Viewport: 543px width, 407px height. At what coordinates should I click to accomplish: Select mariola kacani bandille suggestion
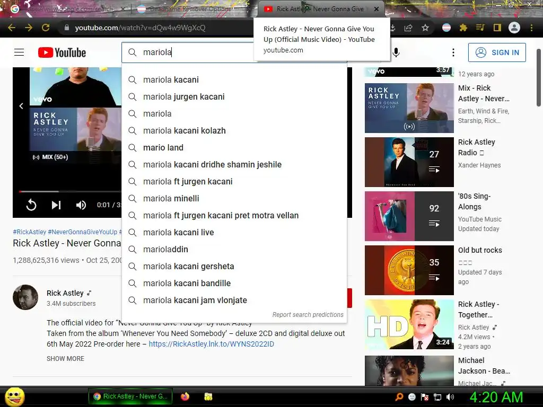234,283
